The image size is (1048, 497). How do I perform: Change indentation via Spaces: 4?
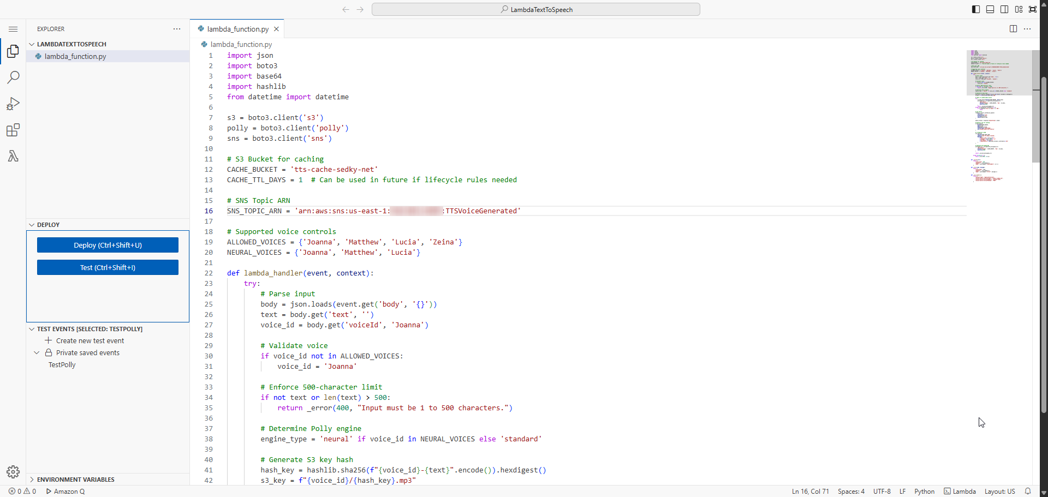coord(851,491)
